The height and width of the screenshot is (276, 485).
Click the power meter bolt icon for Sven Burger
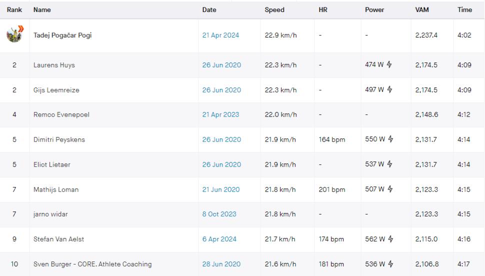click(x=390, y=264)
